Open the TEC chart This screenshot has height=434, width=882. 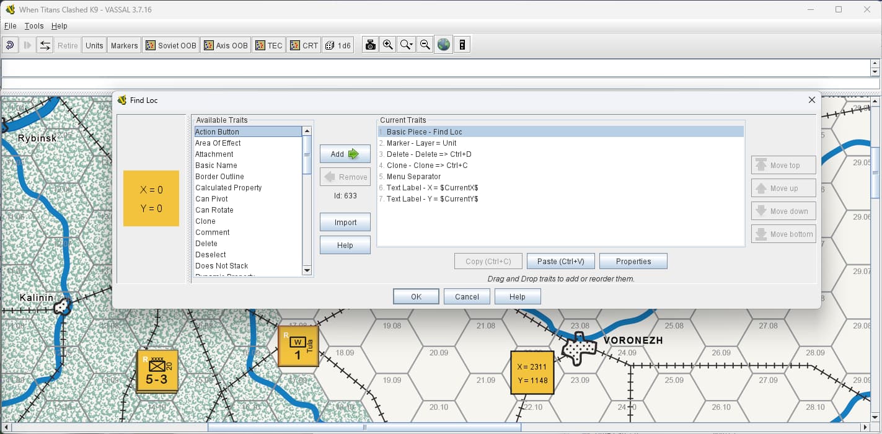(268, 45)
